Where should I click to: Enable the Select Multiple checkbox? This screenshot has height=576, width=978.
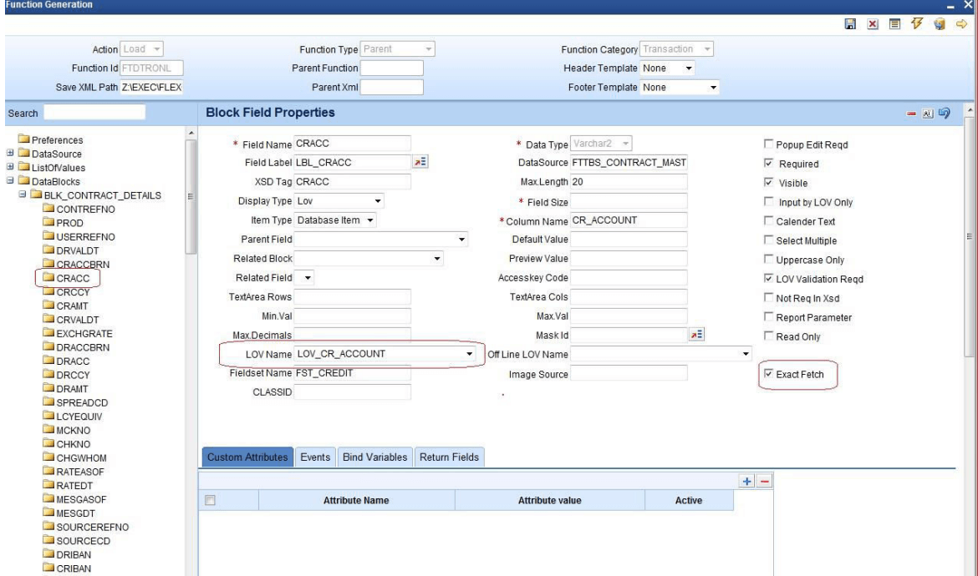768,240
